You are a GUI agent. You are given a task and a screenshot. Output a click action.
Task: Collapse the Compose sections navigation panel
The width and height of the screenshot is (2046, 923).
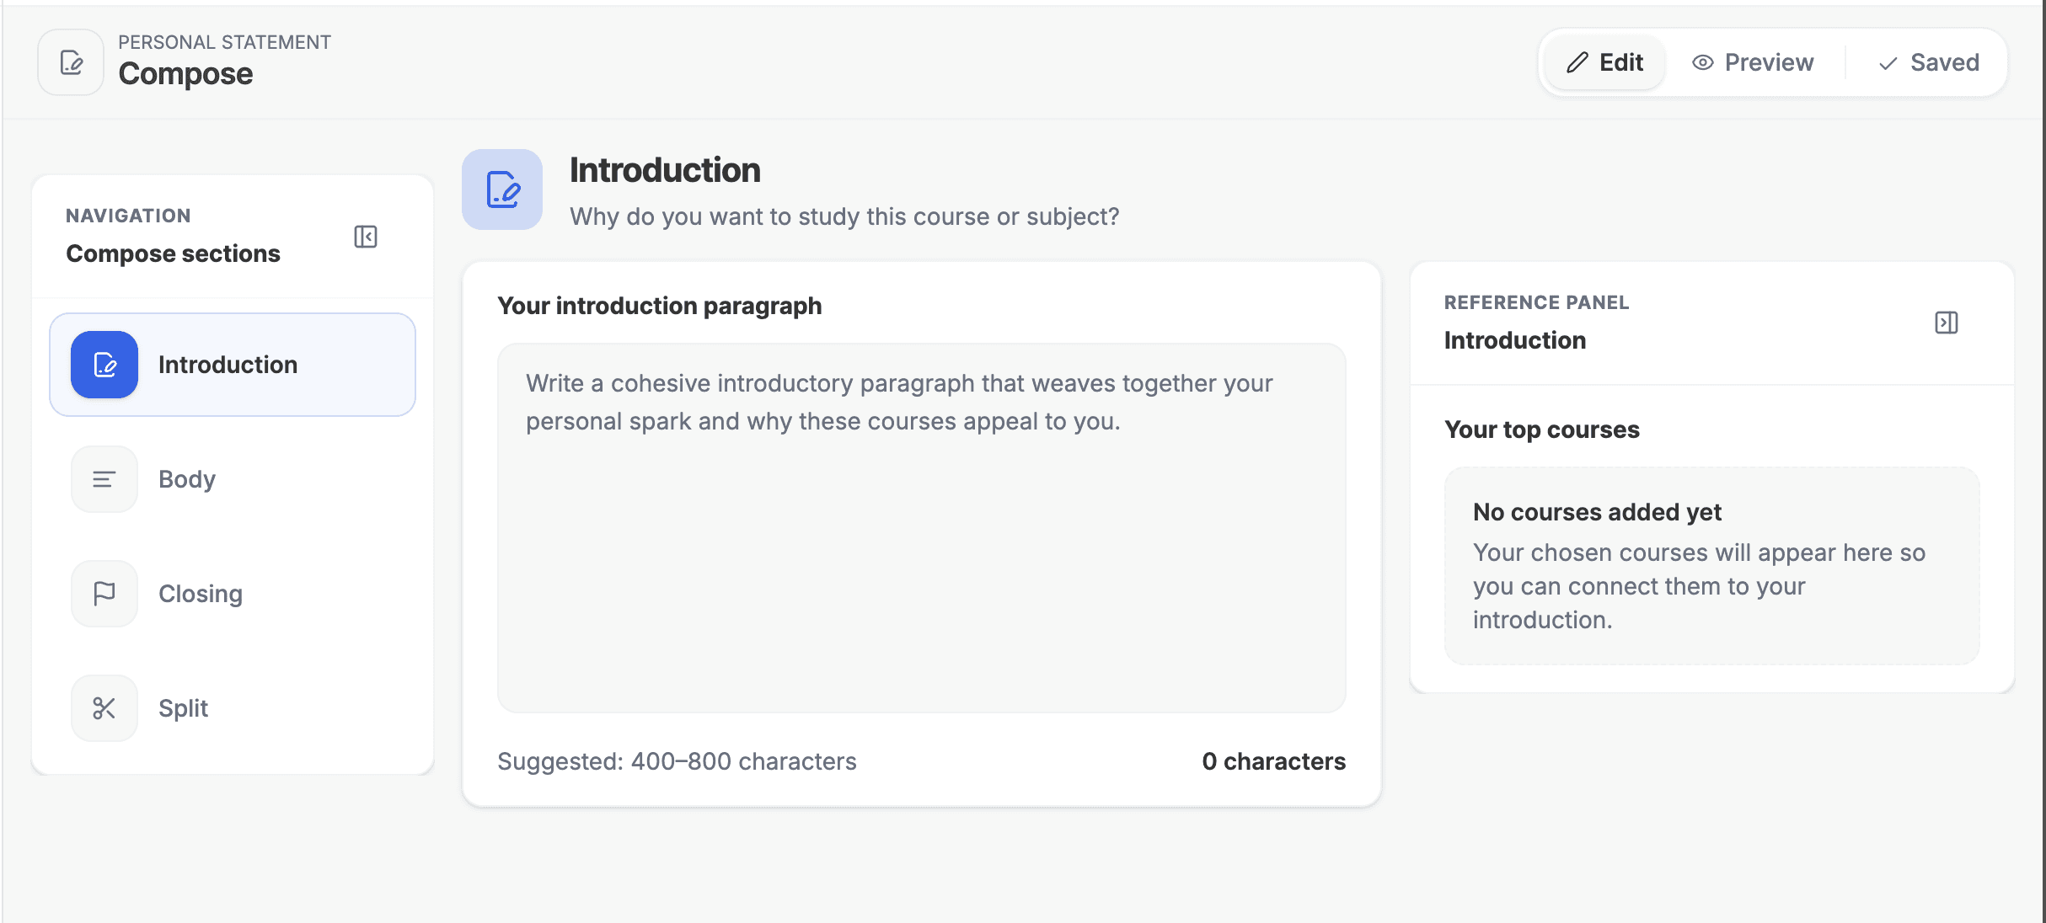tap(366, 237)
